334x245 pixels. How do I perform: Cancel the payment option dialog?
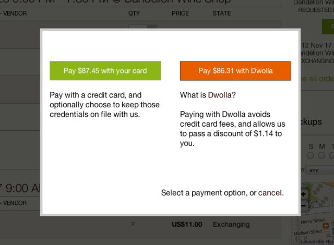pos(270,193)
